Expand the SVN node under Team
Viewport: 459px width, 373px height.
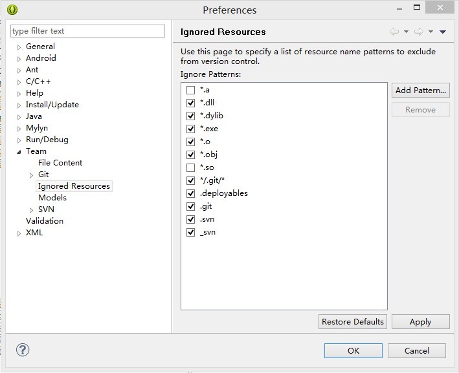31,210
